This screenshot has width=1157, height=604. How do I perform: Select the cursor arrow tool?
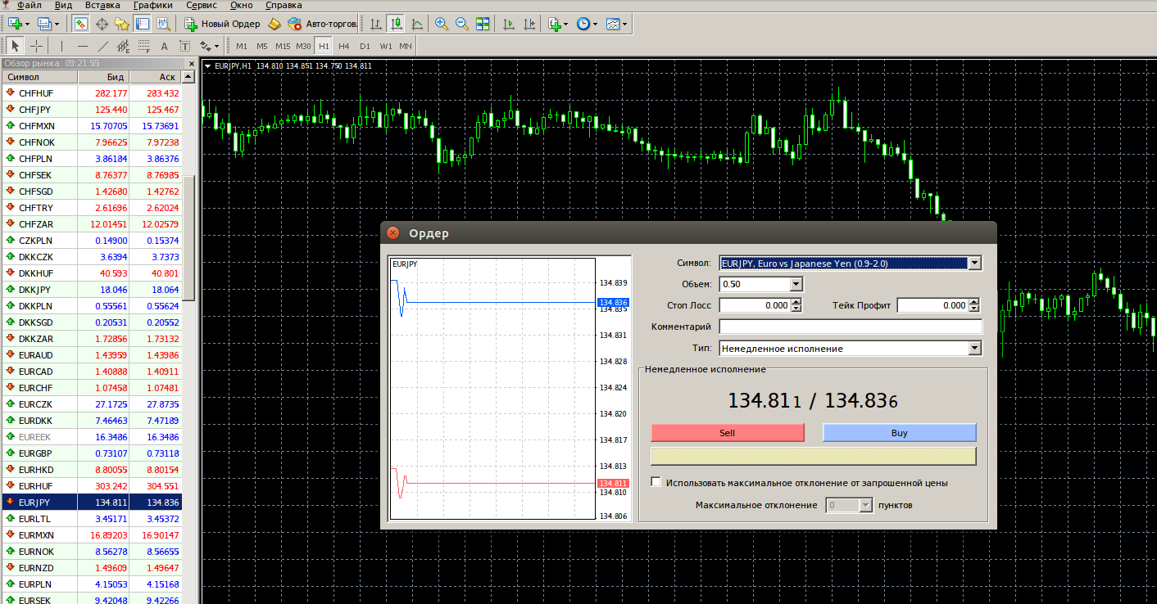[x=16, y=46]
